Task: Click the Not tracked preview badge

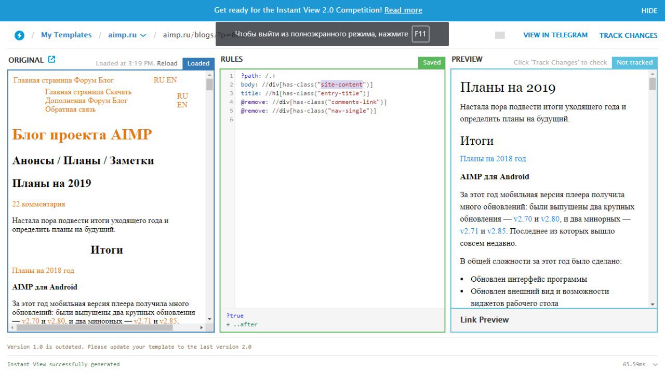Action: [635, 62]
